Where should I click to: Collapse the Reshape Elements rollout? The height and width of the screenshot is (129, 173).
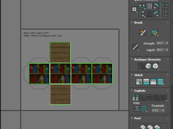point(132,59)
